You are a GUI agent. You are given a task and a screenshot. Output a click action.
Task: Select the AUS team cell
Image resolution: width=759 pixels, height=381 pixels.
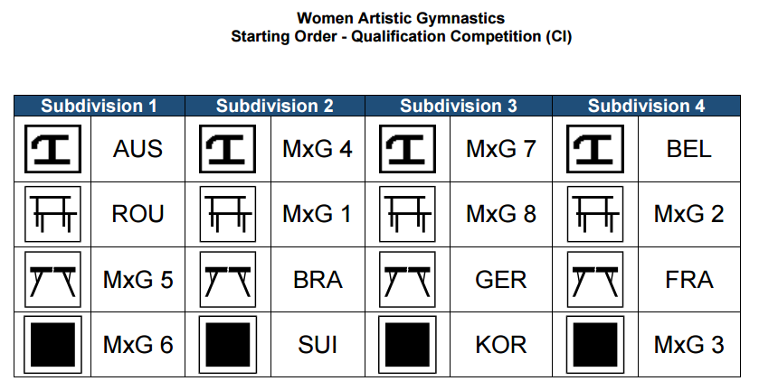(x=138, y=148)
